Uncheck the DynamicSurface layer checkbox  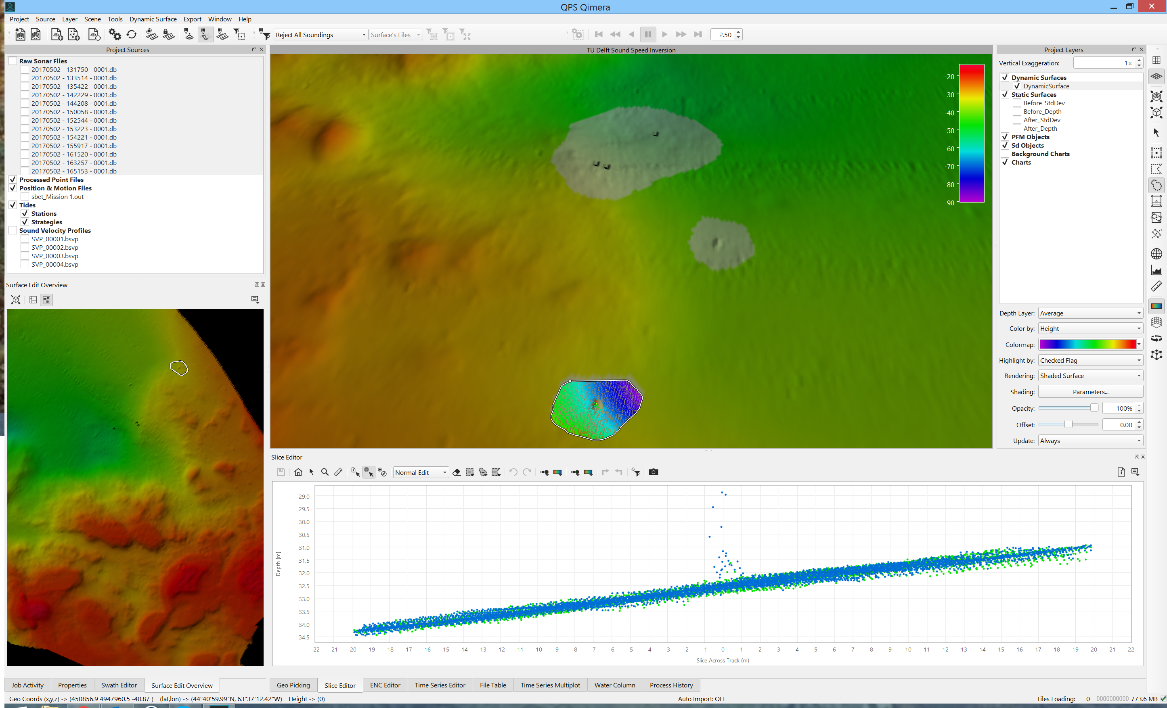pyautogui.click(x=1017, y=86)
